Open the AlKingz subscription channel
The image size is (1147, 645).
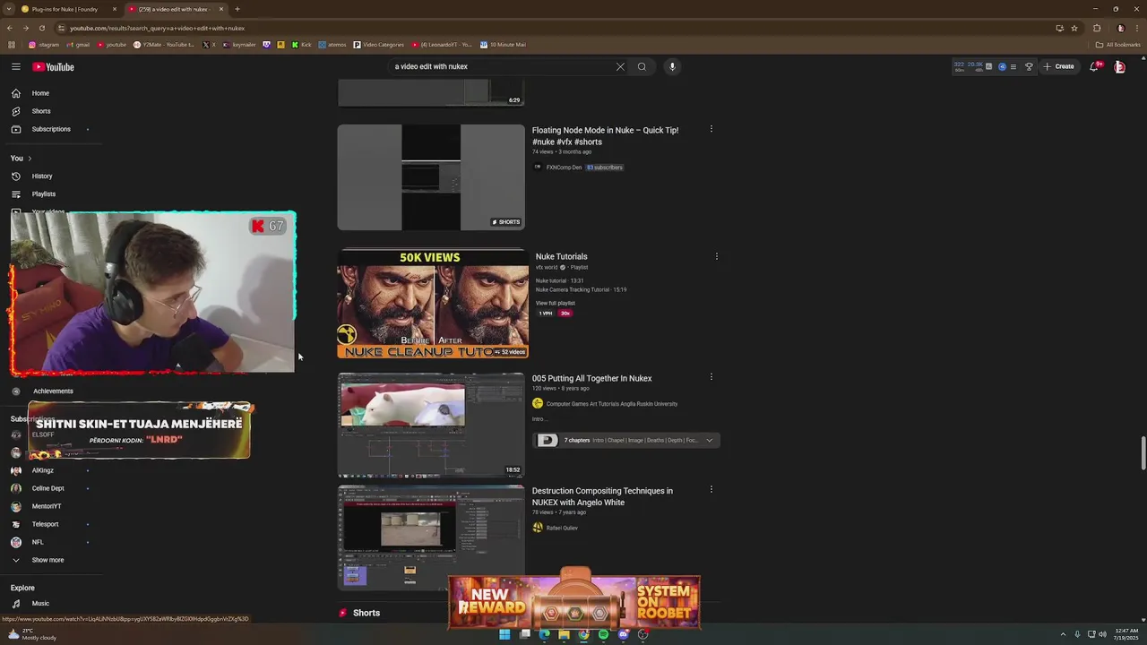tap(42, 470)
